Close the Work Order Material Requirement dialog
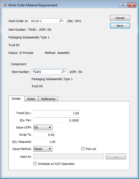This screenshot has height=179, width=139. (132, 5)
